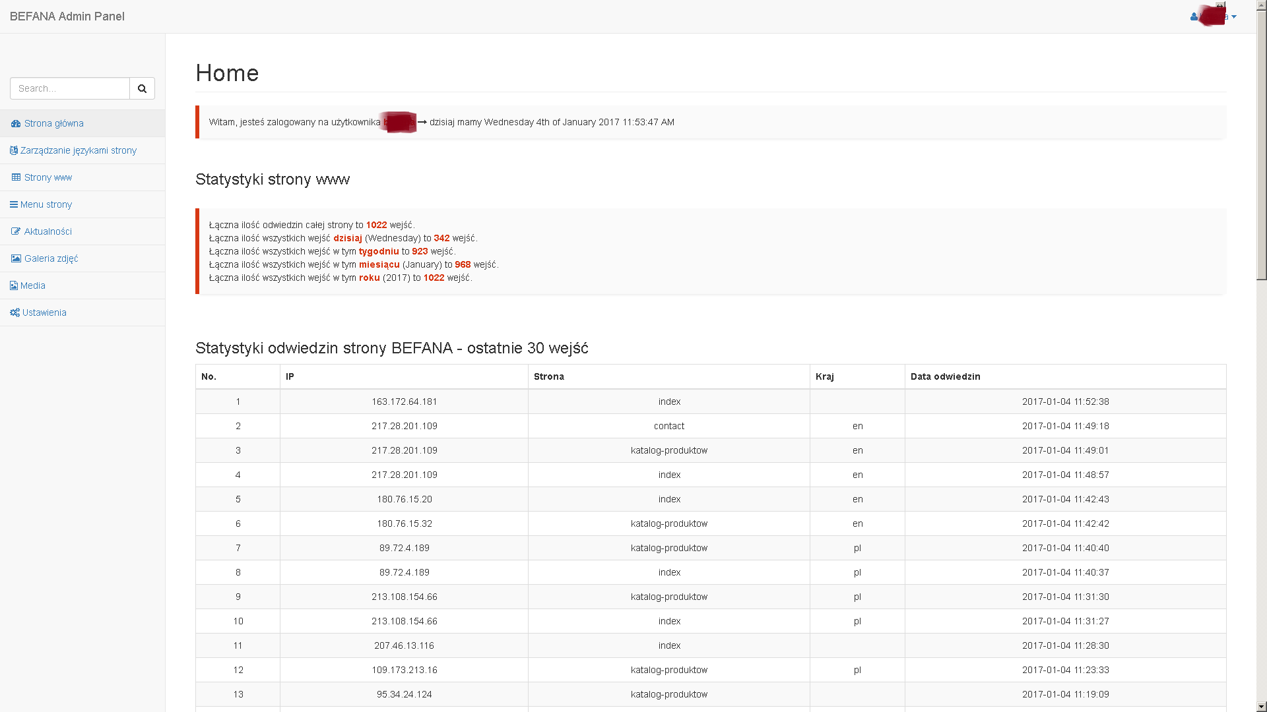Image resolution: width=1267 pixels, height=712 pixels.
Task: Open Strony www menu item
Action: tap(48, 177)
